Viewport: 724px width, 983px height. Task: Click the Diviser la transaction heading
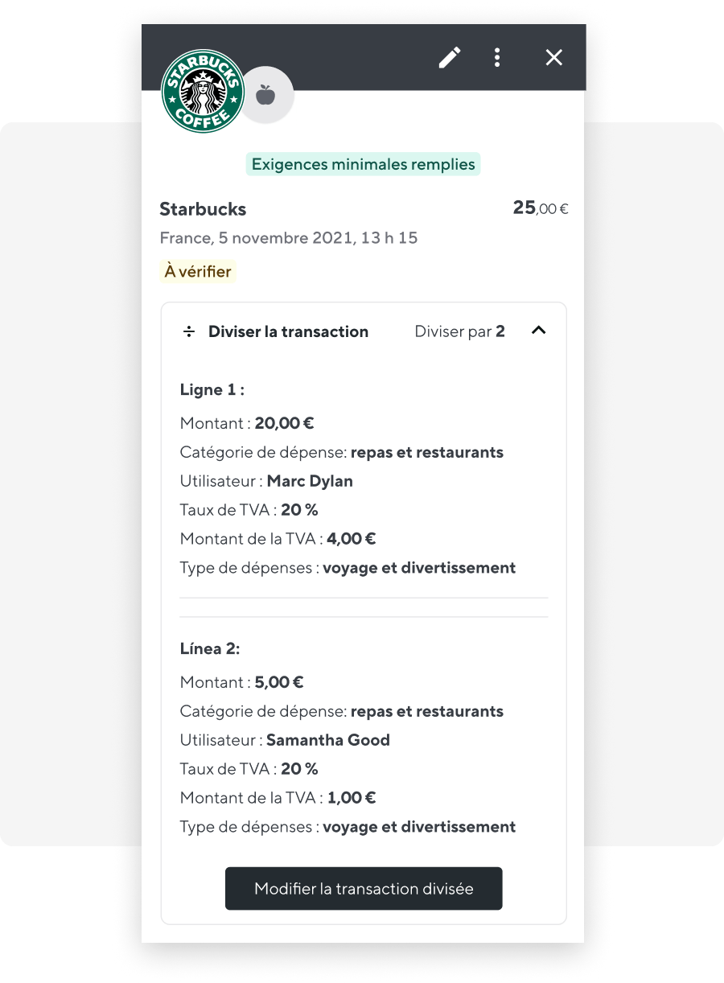[x=288, y=331]
